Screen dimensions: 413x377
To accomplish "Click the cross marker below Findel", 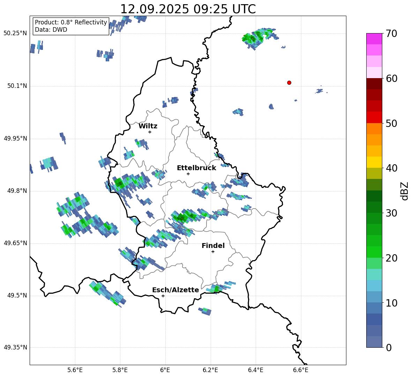I will pyautogui.click(x=213, y=251).
